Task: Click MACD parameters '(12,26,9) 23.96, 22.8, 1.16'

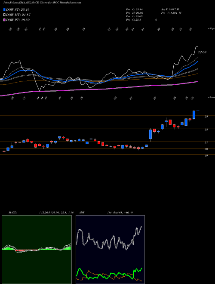Action: (56, 213)
